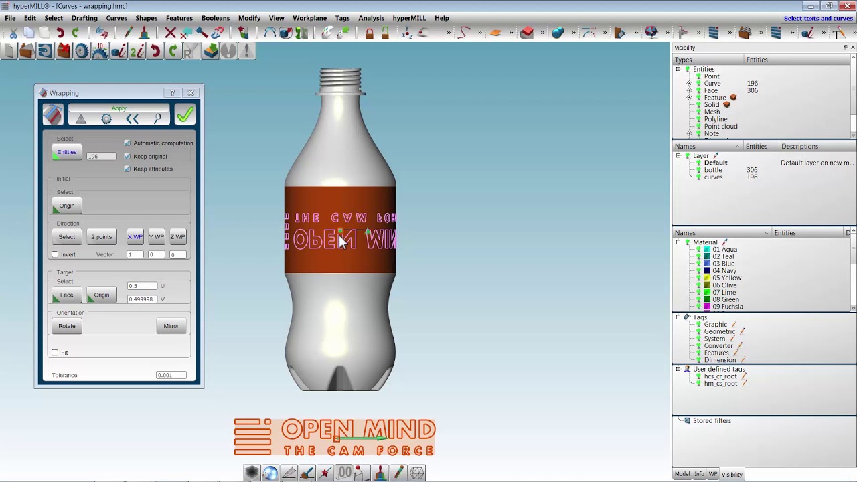This screenshot has height=482, width=857.
Task: Click the blue gear icon in Wrapping dialog
Action: [106, 119]
